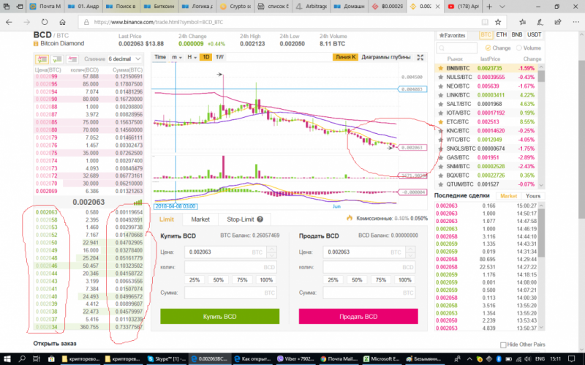Open the Windows Start menu
Image resolution: width=585 pixels, height=365 pixels.
[x=7, y=358]
